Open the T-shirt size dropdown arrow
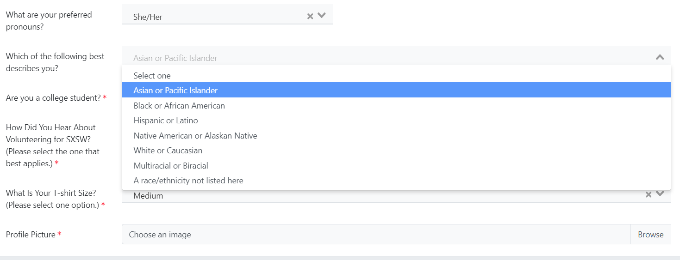 pyautogui.click(x=660, y=194)
